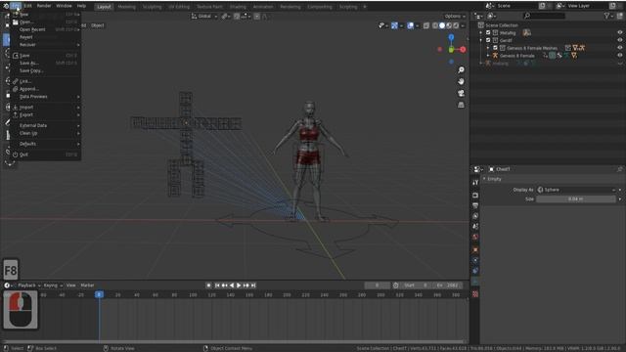Image resolution: width=626 pixels, height=352 pixels.
Task: Open the World properties tab icon
Action: coord(475,237)
